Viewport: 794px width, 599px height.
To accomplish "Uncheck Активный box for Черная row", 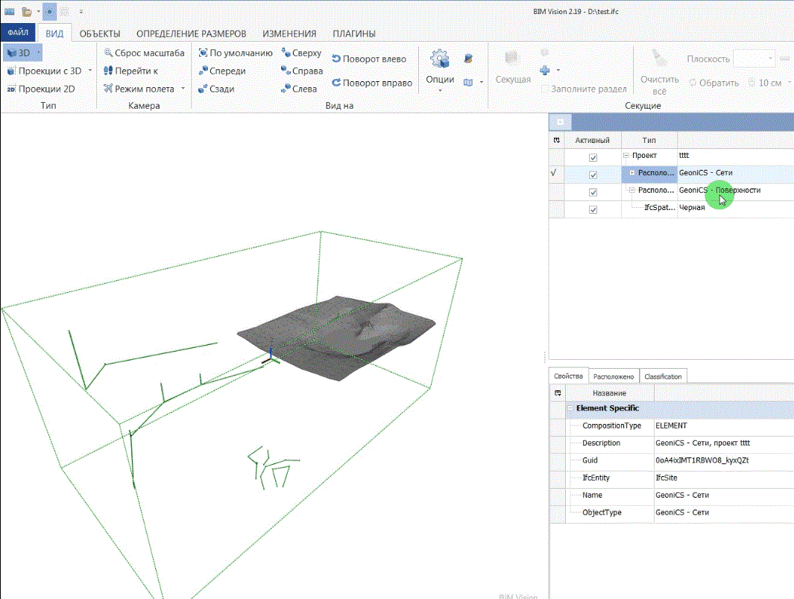I will 593,209.
